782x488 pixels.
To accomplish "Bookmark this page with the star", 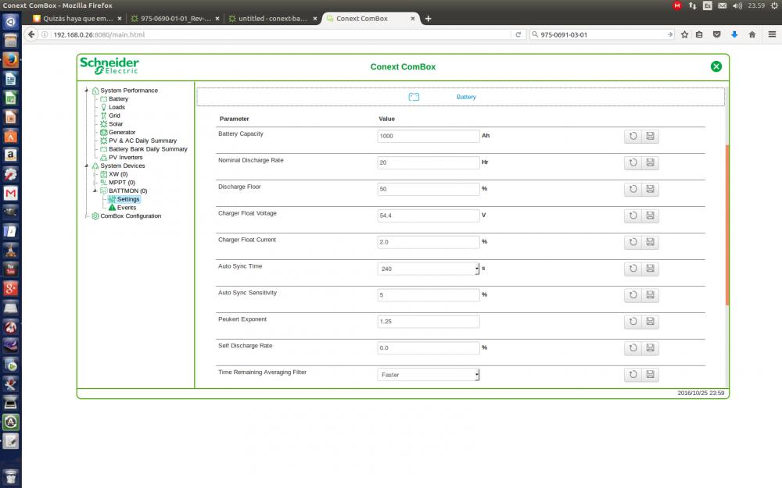I will point(685,34).
